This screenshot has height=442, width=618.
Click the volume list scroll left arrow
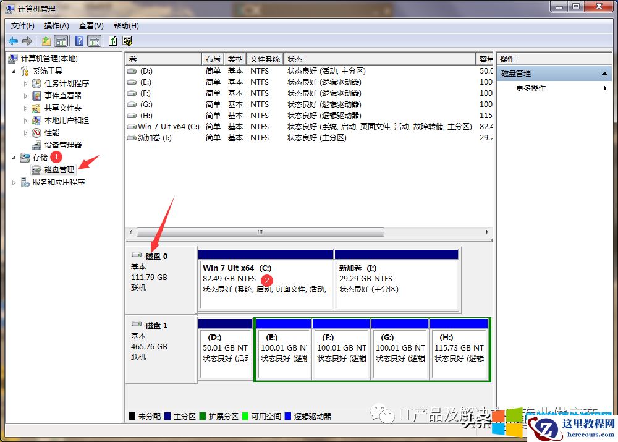[x=131, y=232]
